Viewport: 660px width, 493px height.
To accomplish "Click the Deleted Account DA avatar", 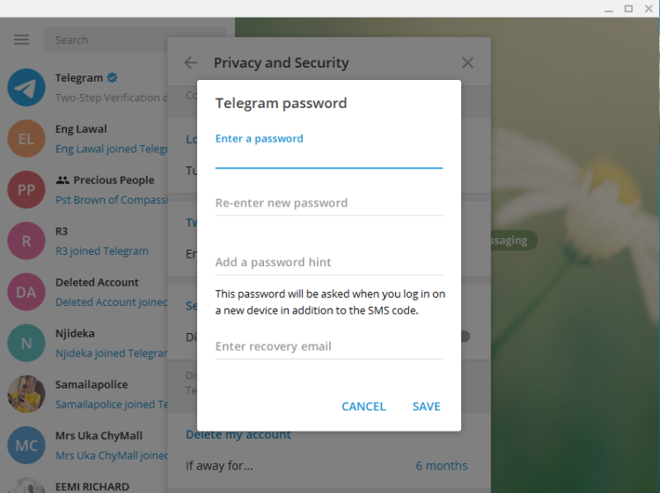I will (26, 292).
